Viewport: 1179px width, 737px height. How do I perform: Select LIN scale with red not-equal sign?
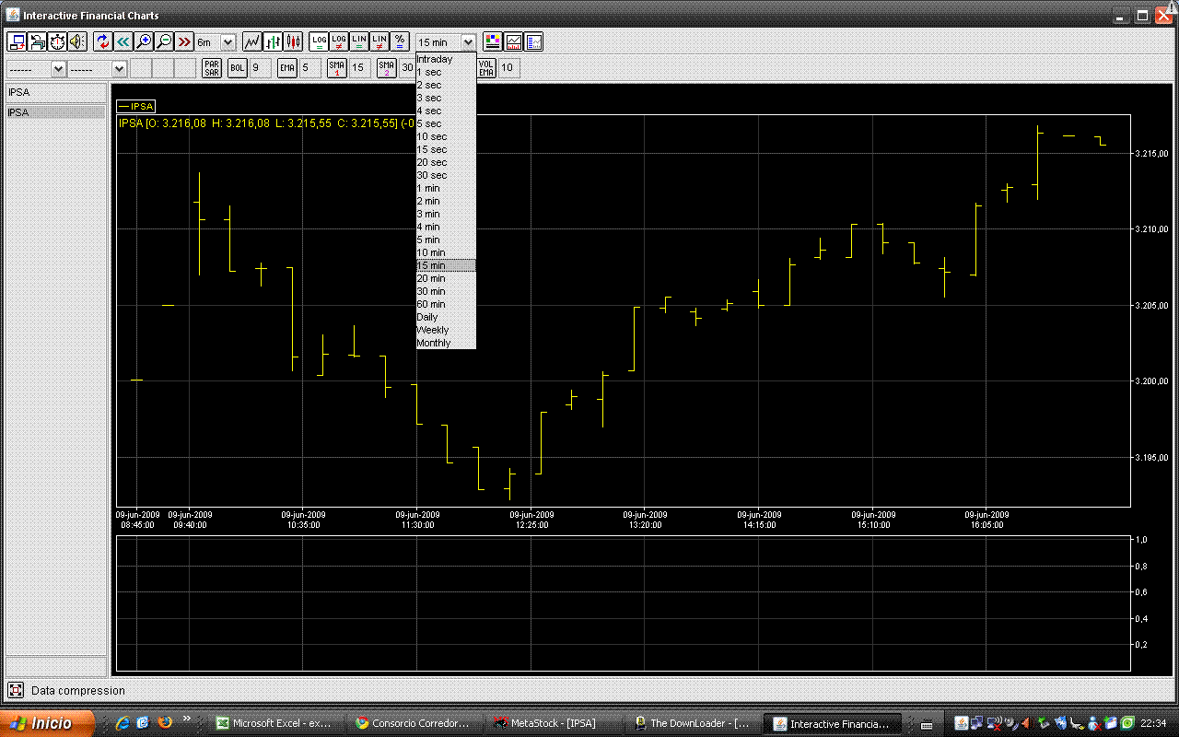pyautogui.click(x=379, y=41)
